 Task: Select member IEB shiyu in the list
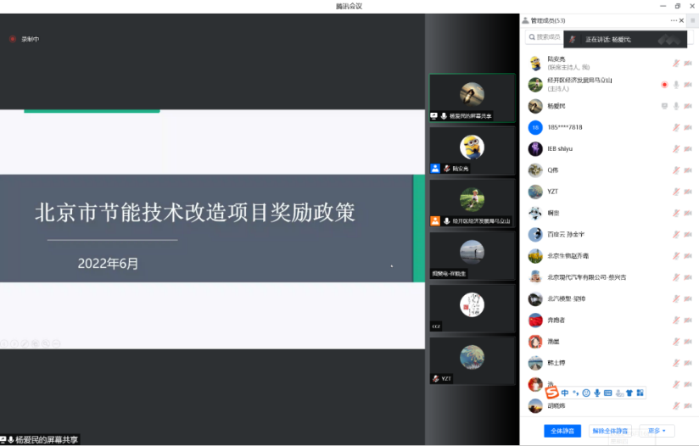coord(609,149)
